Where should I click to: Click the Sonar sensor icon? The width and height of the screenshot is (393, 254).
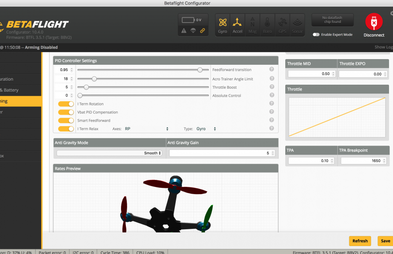tap(297, 25)
